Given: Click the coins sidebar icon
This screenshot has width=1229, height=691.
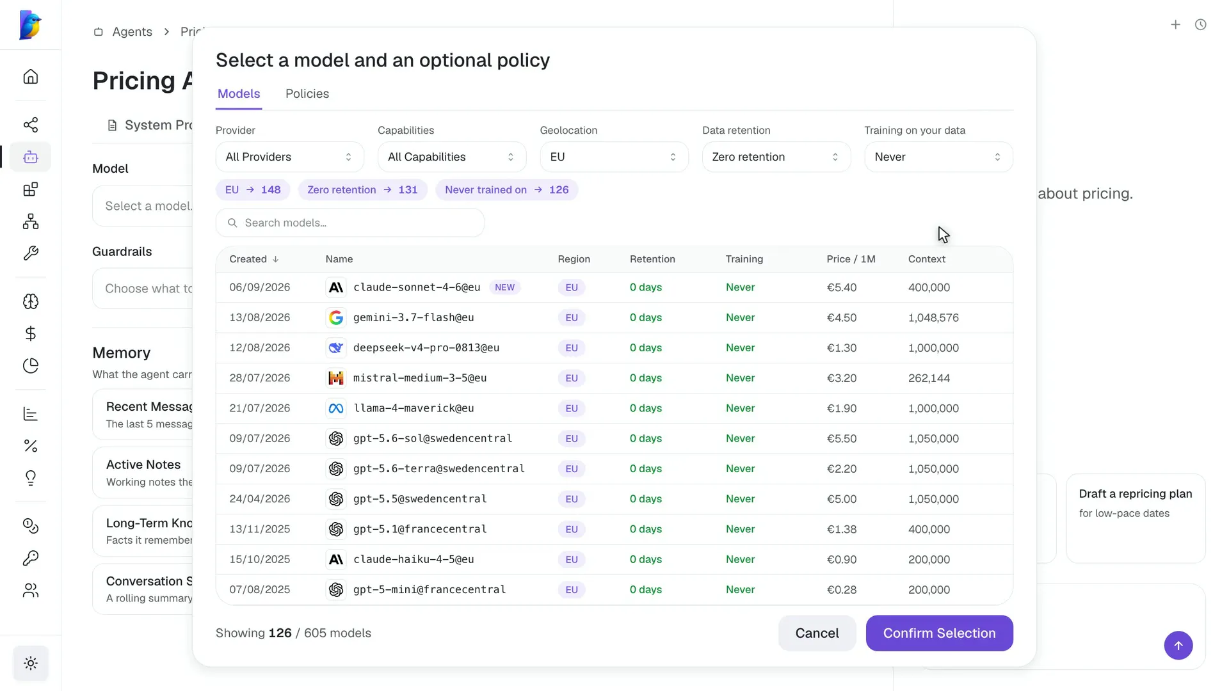Looking at the screenshot, I should (x=31, y=526).
